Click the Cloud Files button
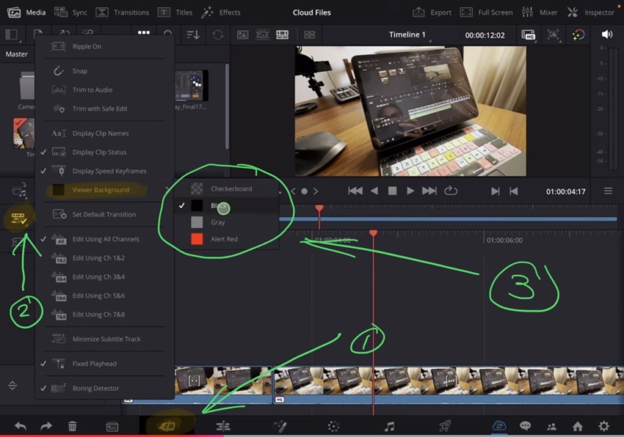624x437 pixels. (311, 12)
